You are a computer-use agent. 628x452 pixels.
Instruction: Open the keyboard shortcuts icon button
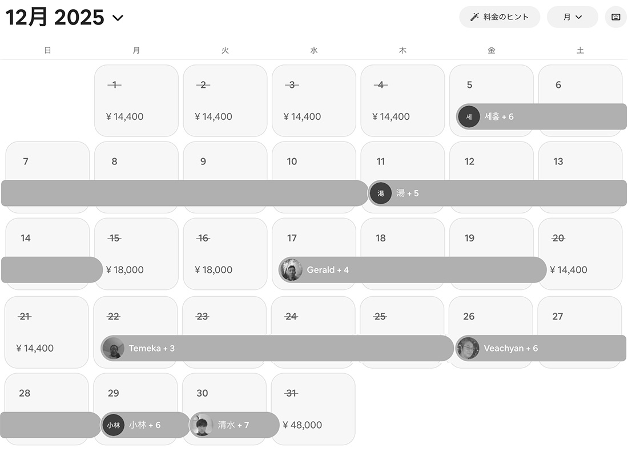[x=616, y=17]
